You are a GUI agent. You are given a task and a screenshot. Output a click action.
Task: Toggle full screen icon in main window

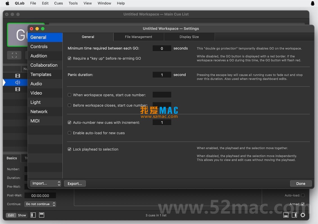tap(14, 55)
